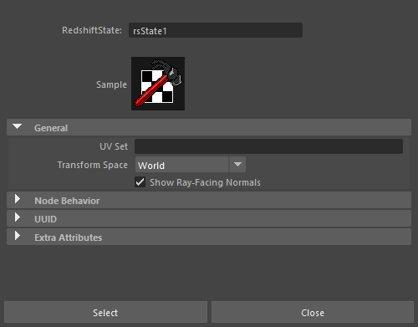This screenshot has height=327, width=418.
Task: Click the General section header title
Action: pos(51,128)
